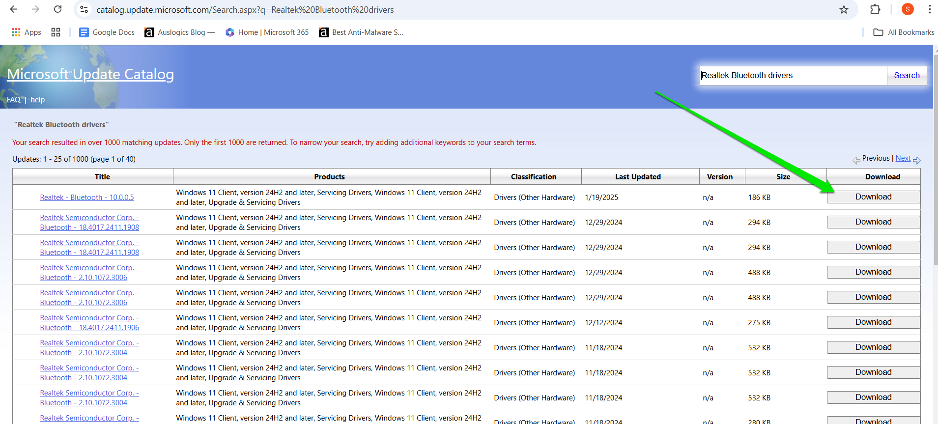
Task: Open Bluetooth 18.4017.2411.1906 title link
Action: (89, 323)
